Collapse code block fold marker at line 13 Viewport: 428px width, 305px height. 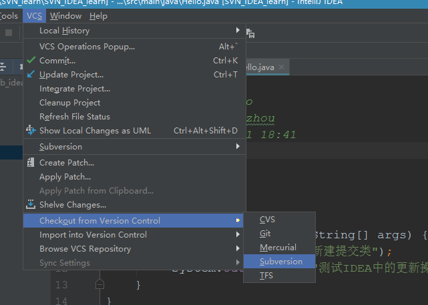(99, 284)
